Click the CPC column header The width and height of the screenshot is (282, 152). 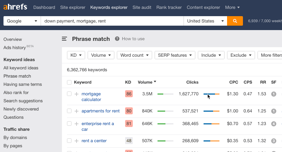click(x=234, y=82)
